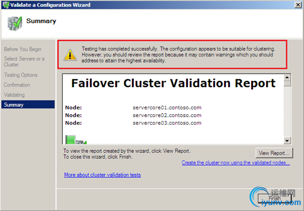Image resolution: width=304 pixels, height=211 pixels.
Task: Click the wizard title bar icon
Action: point(6,5)
